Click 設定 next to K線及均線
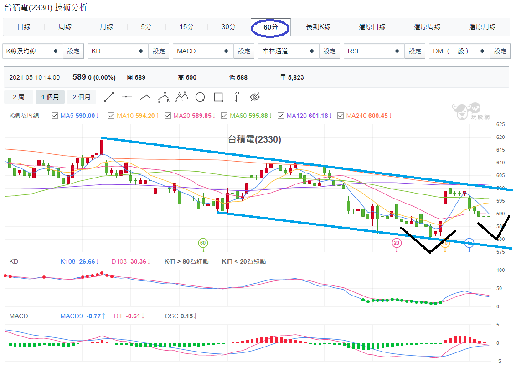This screenshot has width=516, height=367. pyautogui.click(x=73, y=51)
